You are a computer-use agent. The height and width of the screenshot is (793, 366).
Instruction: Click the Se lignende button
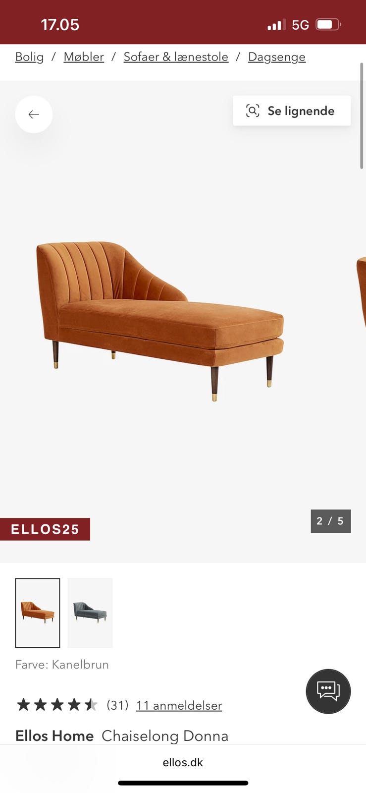pos(292,111)
